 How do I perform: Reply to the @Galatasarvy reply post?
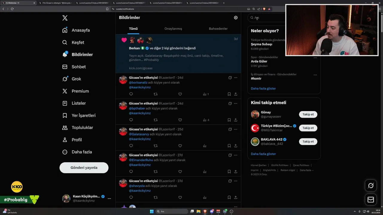(131, 146)
